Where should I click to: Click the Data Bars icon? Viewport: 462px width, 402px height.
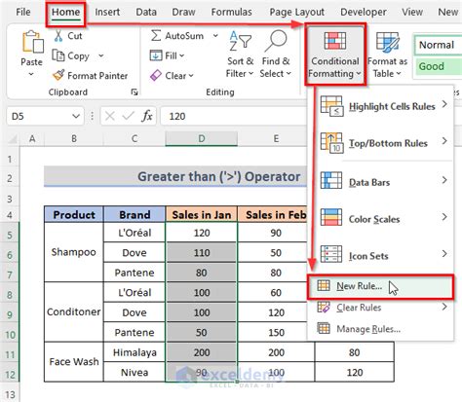331,180
